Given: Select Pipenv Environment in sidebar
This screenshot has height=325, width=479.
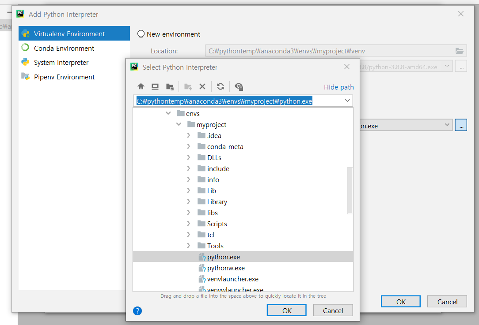Looking at the screenshot, I should coord(74,77).
